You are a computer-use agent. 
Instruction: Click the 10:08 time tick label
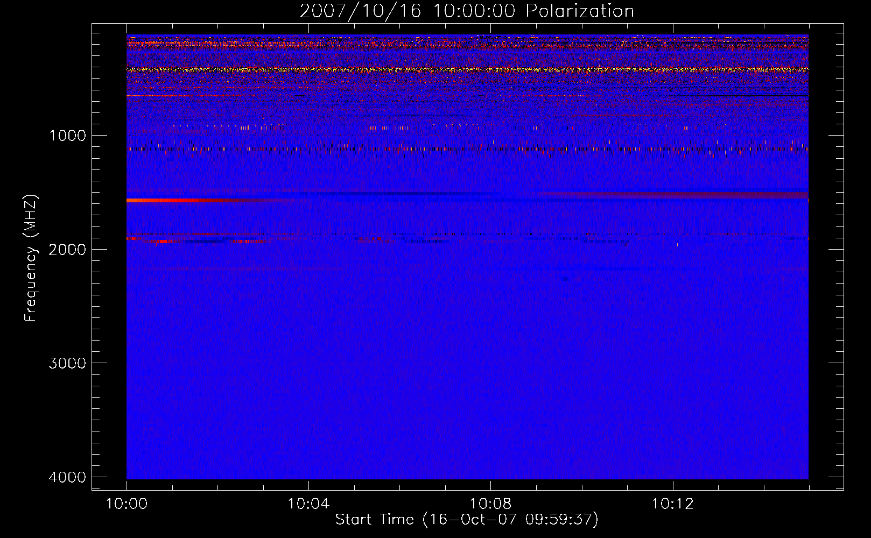490,504
